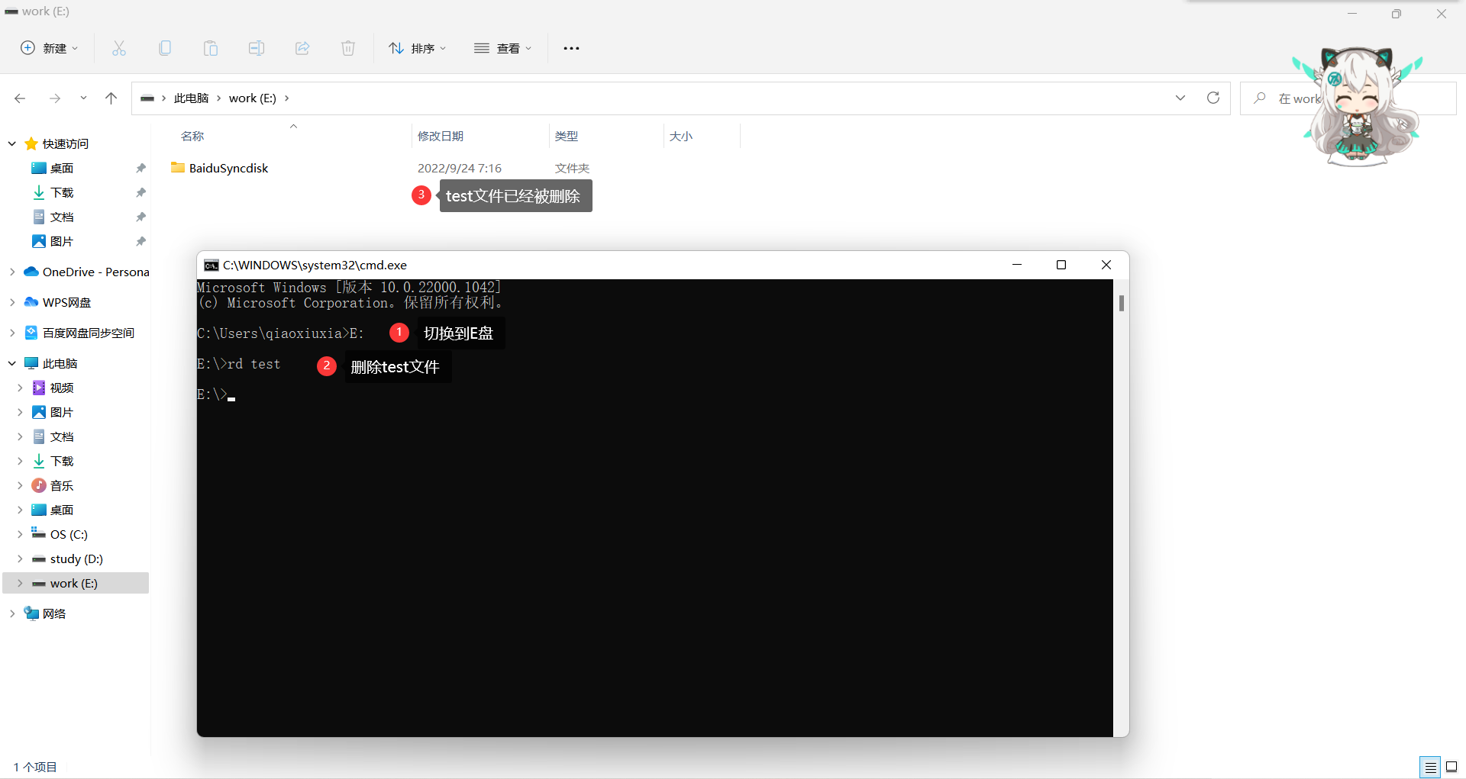The height and width of the screenshot is (779, 1466).
Task: Switch to details view layout icon
Action: [x=1430, y=767]
